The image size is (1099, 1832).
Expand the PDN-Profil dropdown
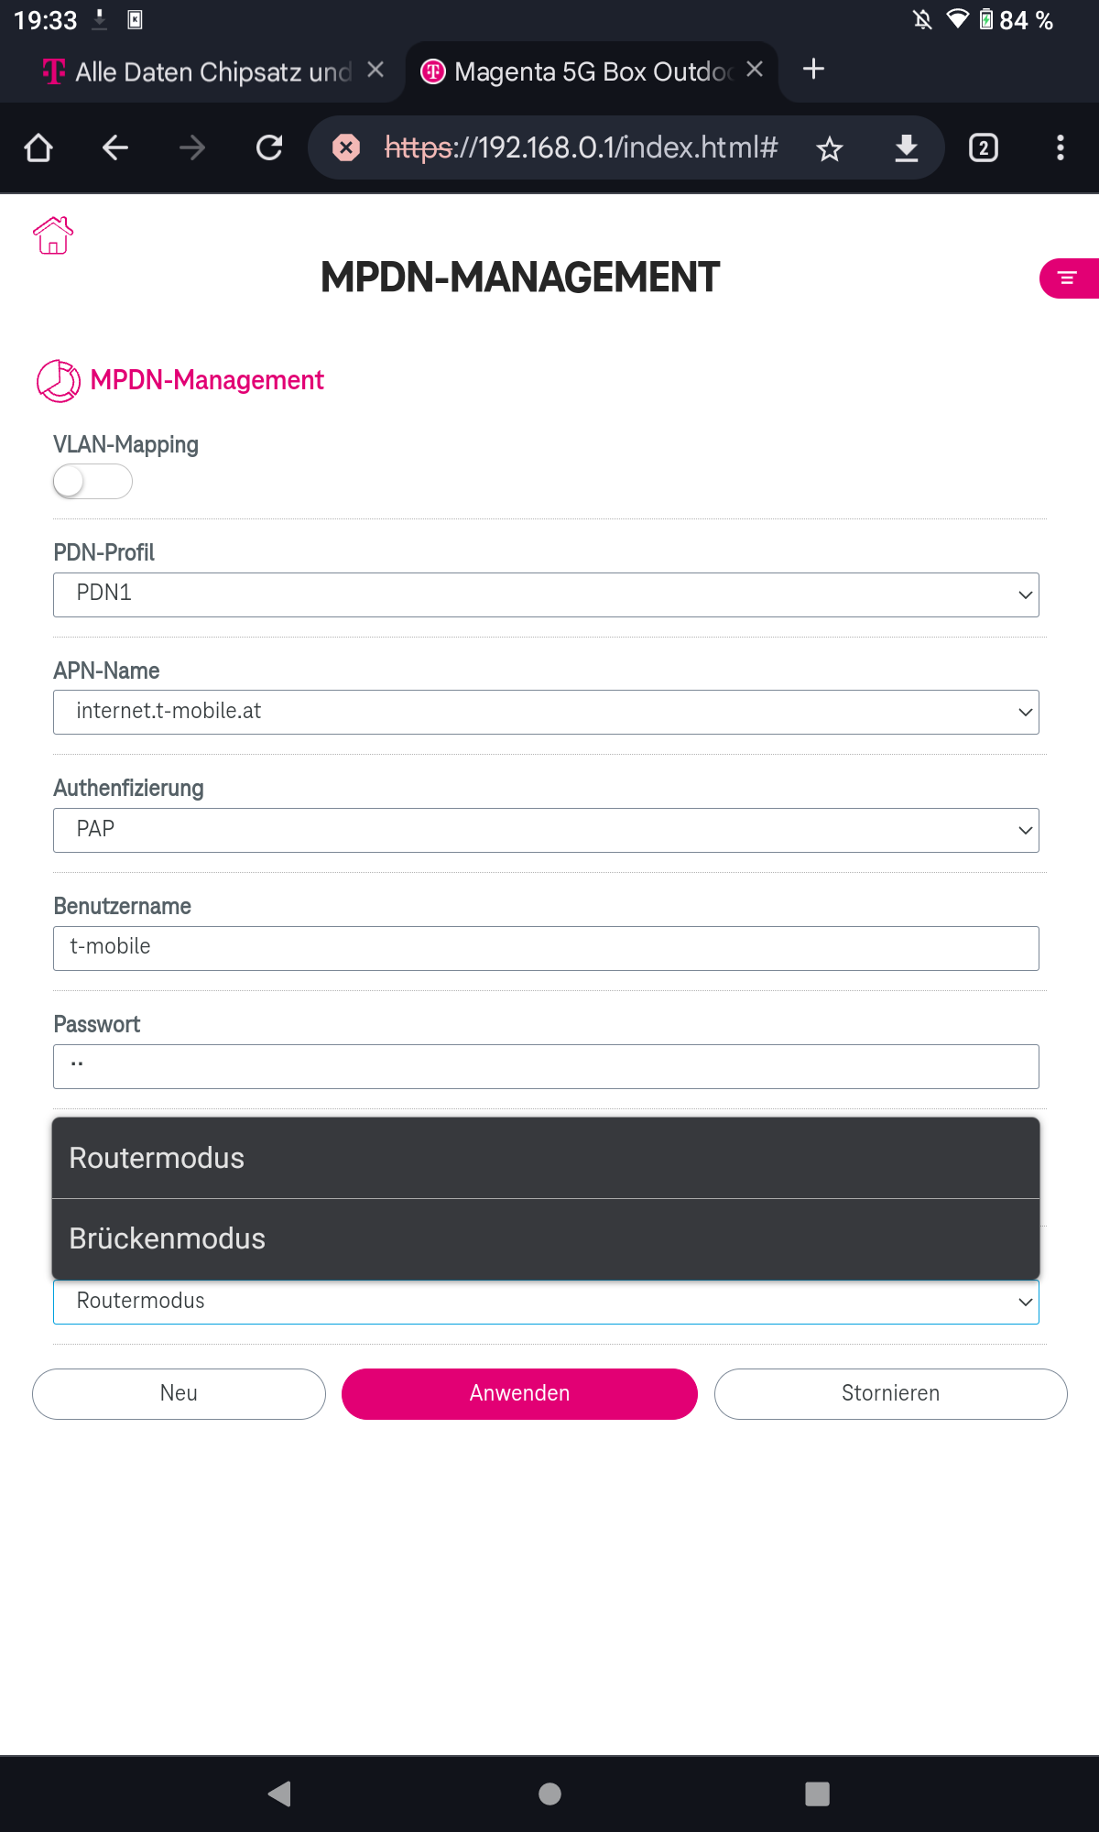(x=546, y=594)
